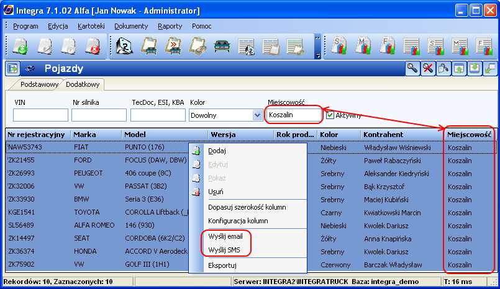Click the clipboard with car toolbar icon
The width and height of the screenshot is (500, 289).
tap(149, 47)
